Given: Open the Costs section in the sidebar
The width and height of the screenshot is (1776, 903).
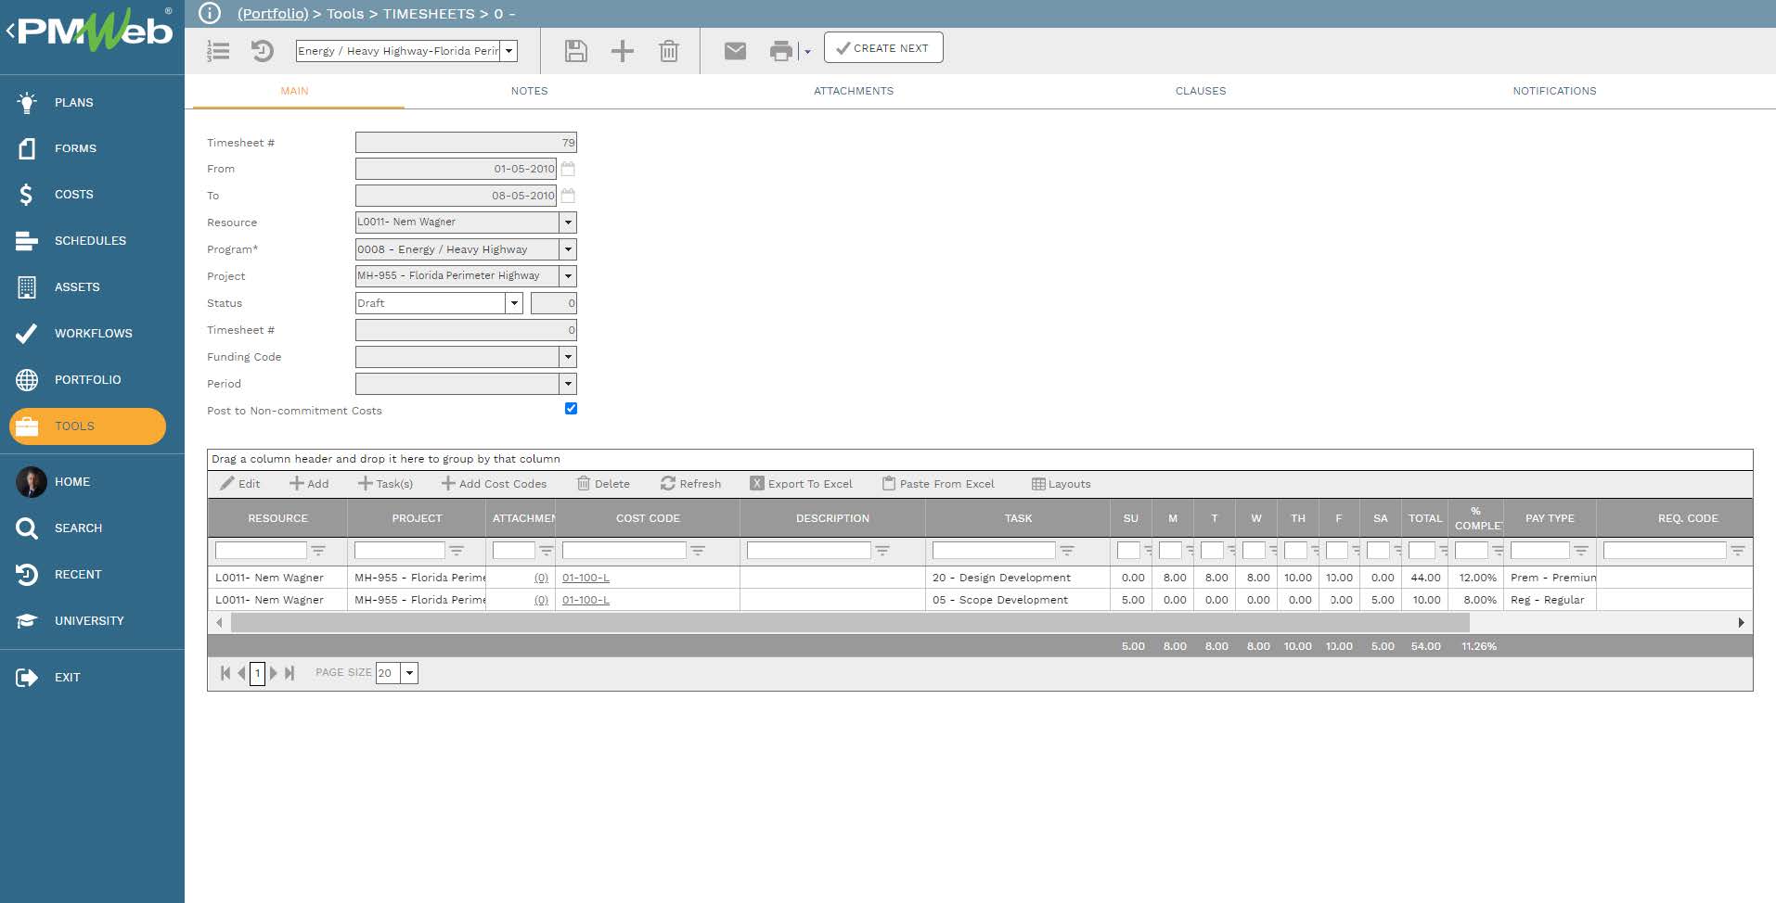Looking at the screenshot, I should click(74, 195).
